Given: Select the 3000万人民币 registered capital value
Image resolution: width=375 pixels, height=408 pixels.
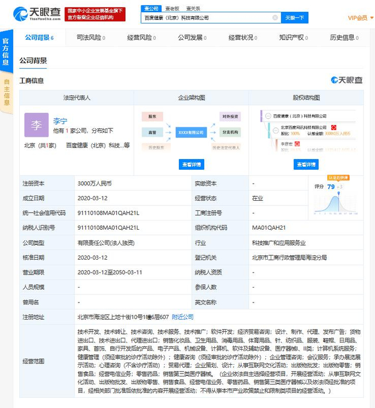Looking at the screenshot, I should 94,184.
